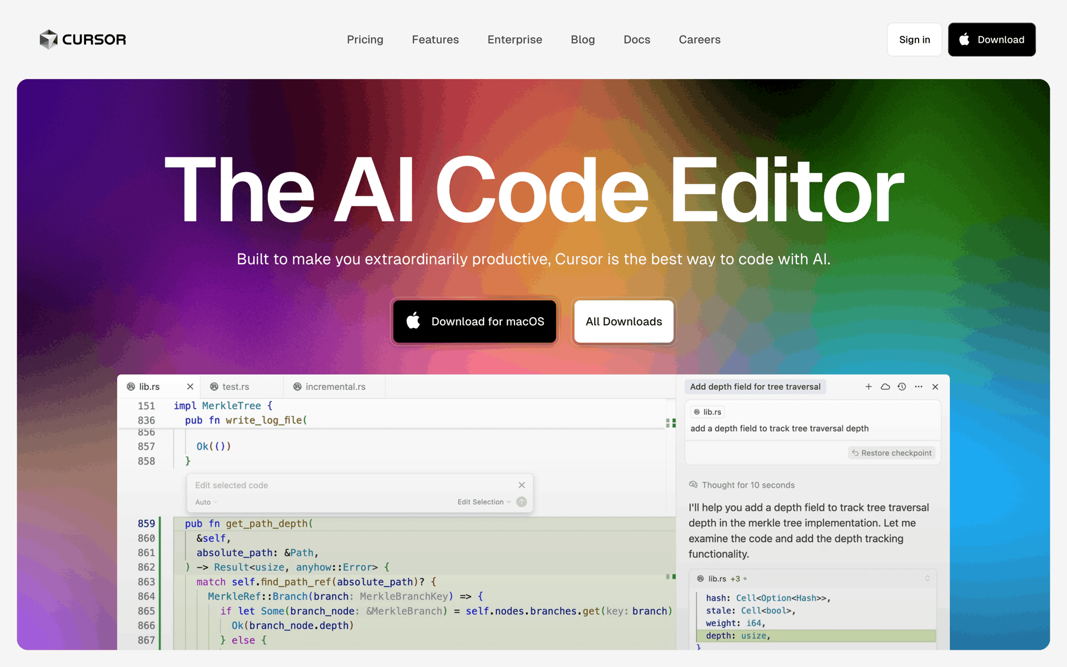The width and height of the screenshot is (1067, 667).
Task: Click line number 863 in gutter
Action: pyautogui.click(x=146, y=582)
